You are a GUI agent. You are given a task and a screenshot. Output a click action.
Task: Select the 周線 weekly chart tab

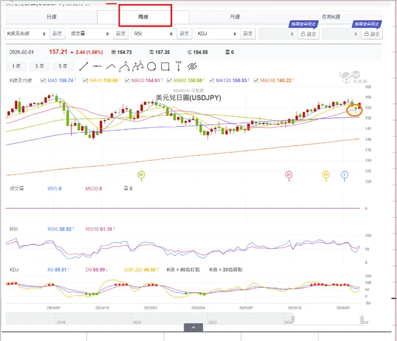tap(143, 17)
